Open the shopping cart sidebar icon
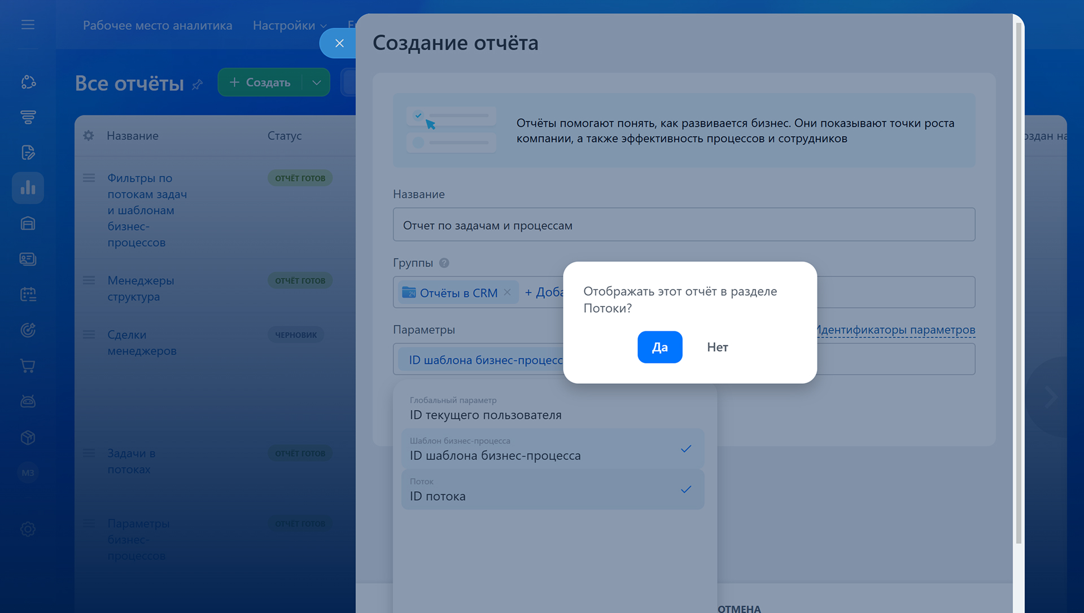The width and height of the screenshot is (1084, 613). (28, 366)
